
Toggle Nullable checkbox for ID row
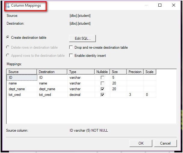point(102,78)
